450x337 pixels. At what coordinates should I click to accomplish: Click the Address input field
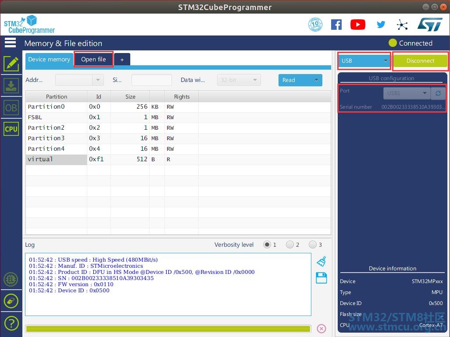tap(74, 80)
